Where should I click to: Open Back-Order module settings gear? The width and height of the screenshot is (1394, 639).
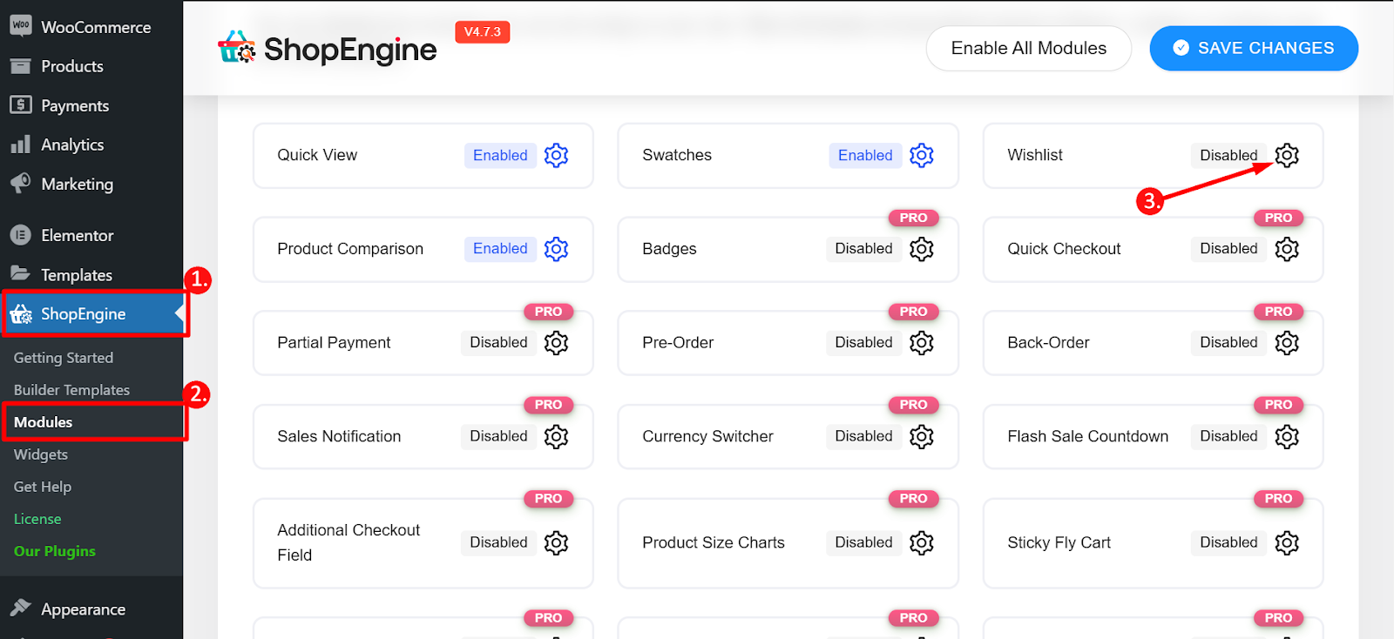pyautogui.click(x=1287, y=343)
